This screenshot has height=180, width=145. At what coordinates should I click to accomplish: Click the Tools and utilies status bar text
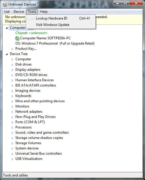tap(15, 175)
